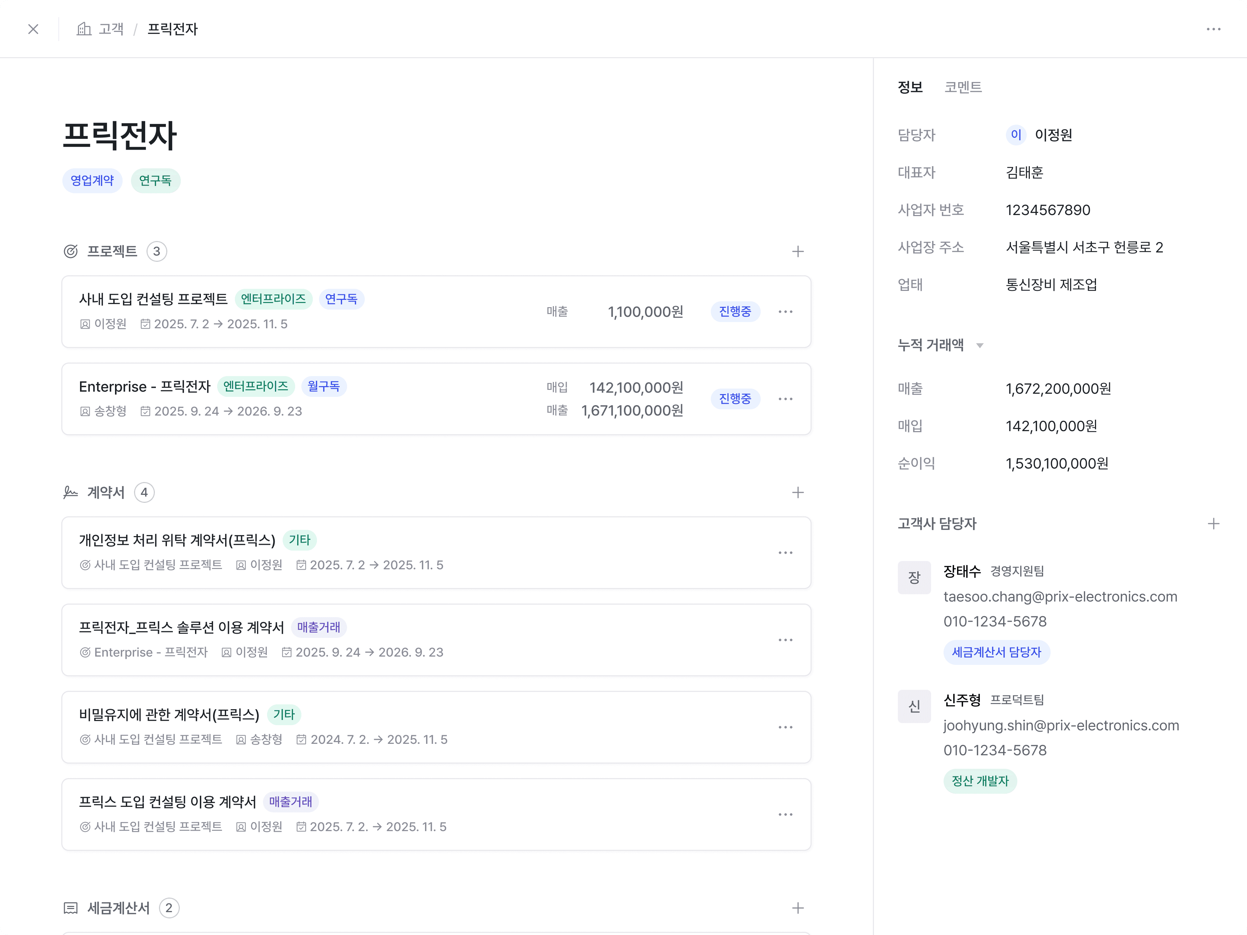Click the 영업계약 tag under the title

pos(92,180)
